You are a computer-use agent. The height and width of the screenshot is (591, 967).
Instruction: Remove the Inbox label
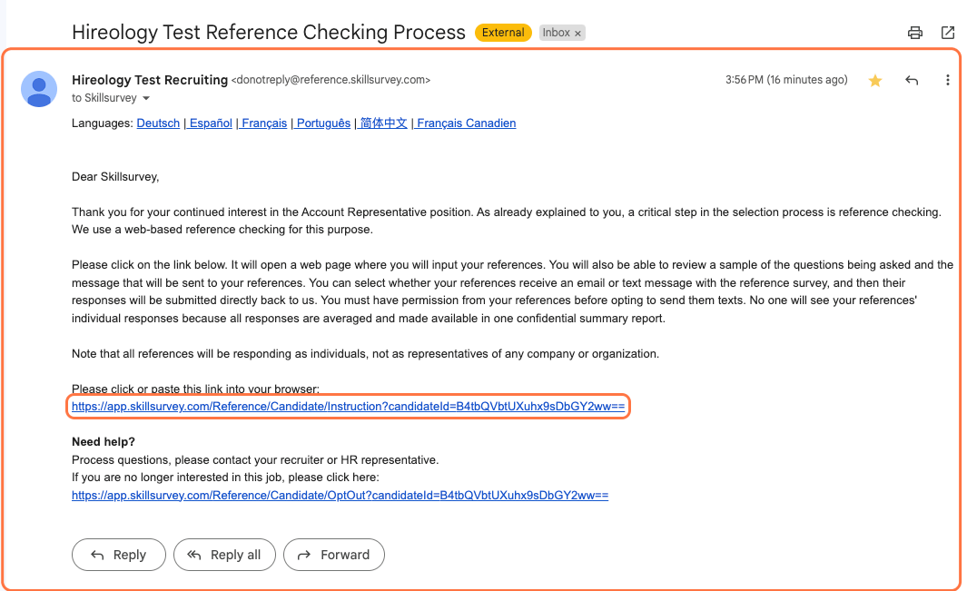578,32
